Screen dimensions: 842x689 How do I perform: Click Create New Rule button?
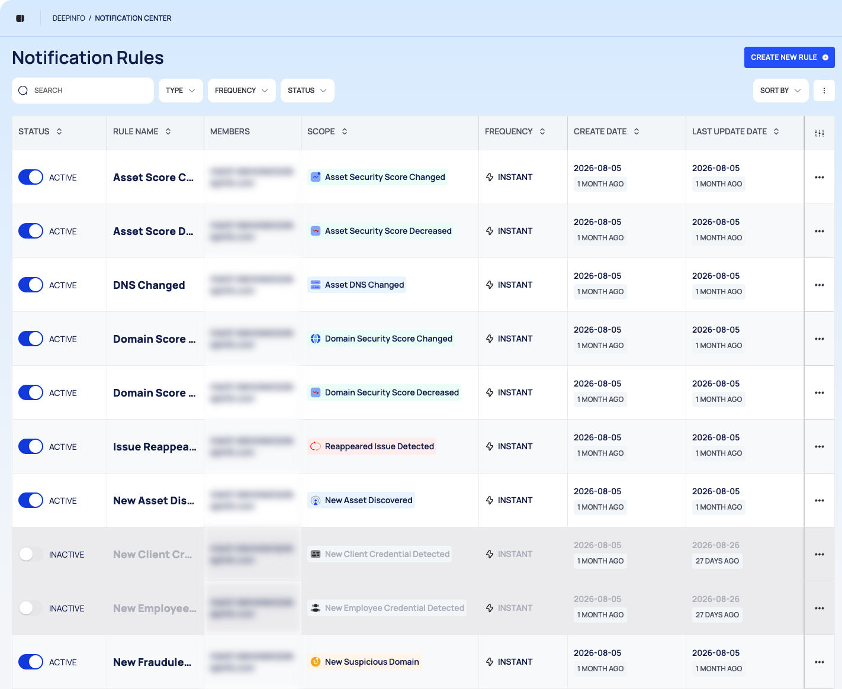(x=789, y=57)
